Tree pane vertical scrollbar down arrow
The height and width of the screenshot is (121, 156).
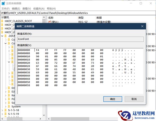(x=44, y=115)
